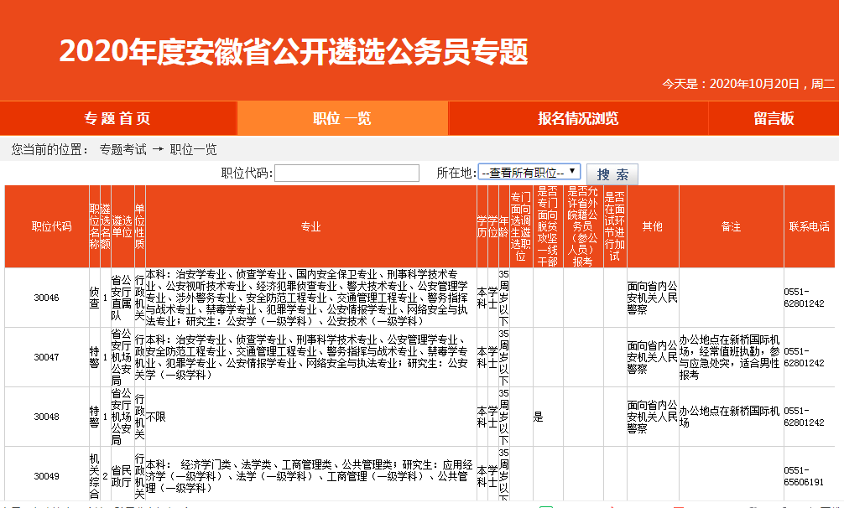Click the 联系电话 column header
Screen dimensions: 844x508
click(809, 226)
